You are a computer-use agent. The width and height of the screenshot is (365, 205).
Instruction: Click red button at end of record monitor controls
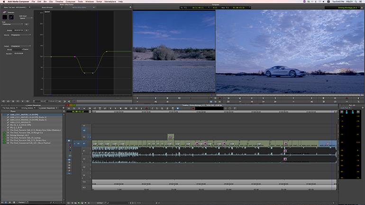pyautogui.click(x=347, y=98)
